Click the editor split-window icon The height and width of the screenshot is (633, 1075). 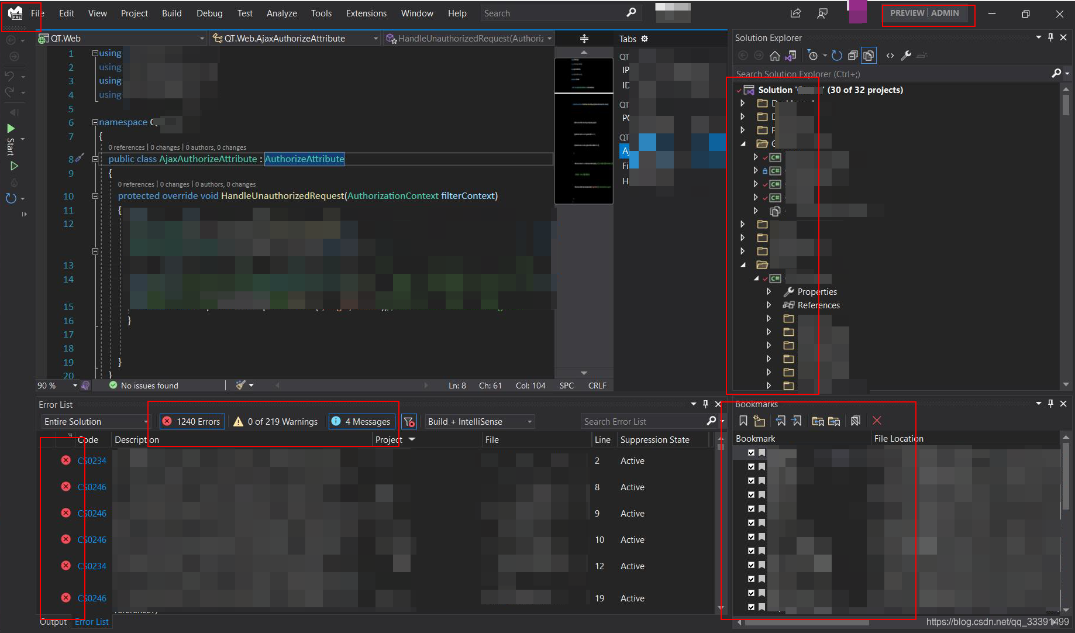coord(584,39)
